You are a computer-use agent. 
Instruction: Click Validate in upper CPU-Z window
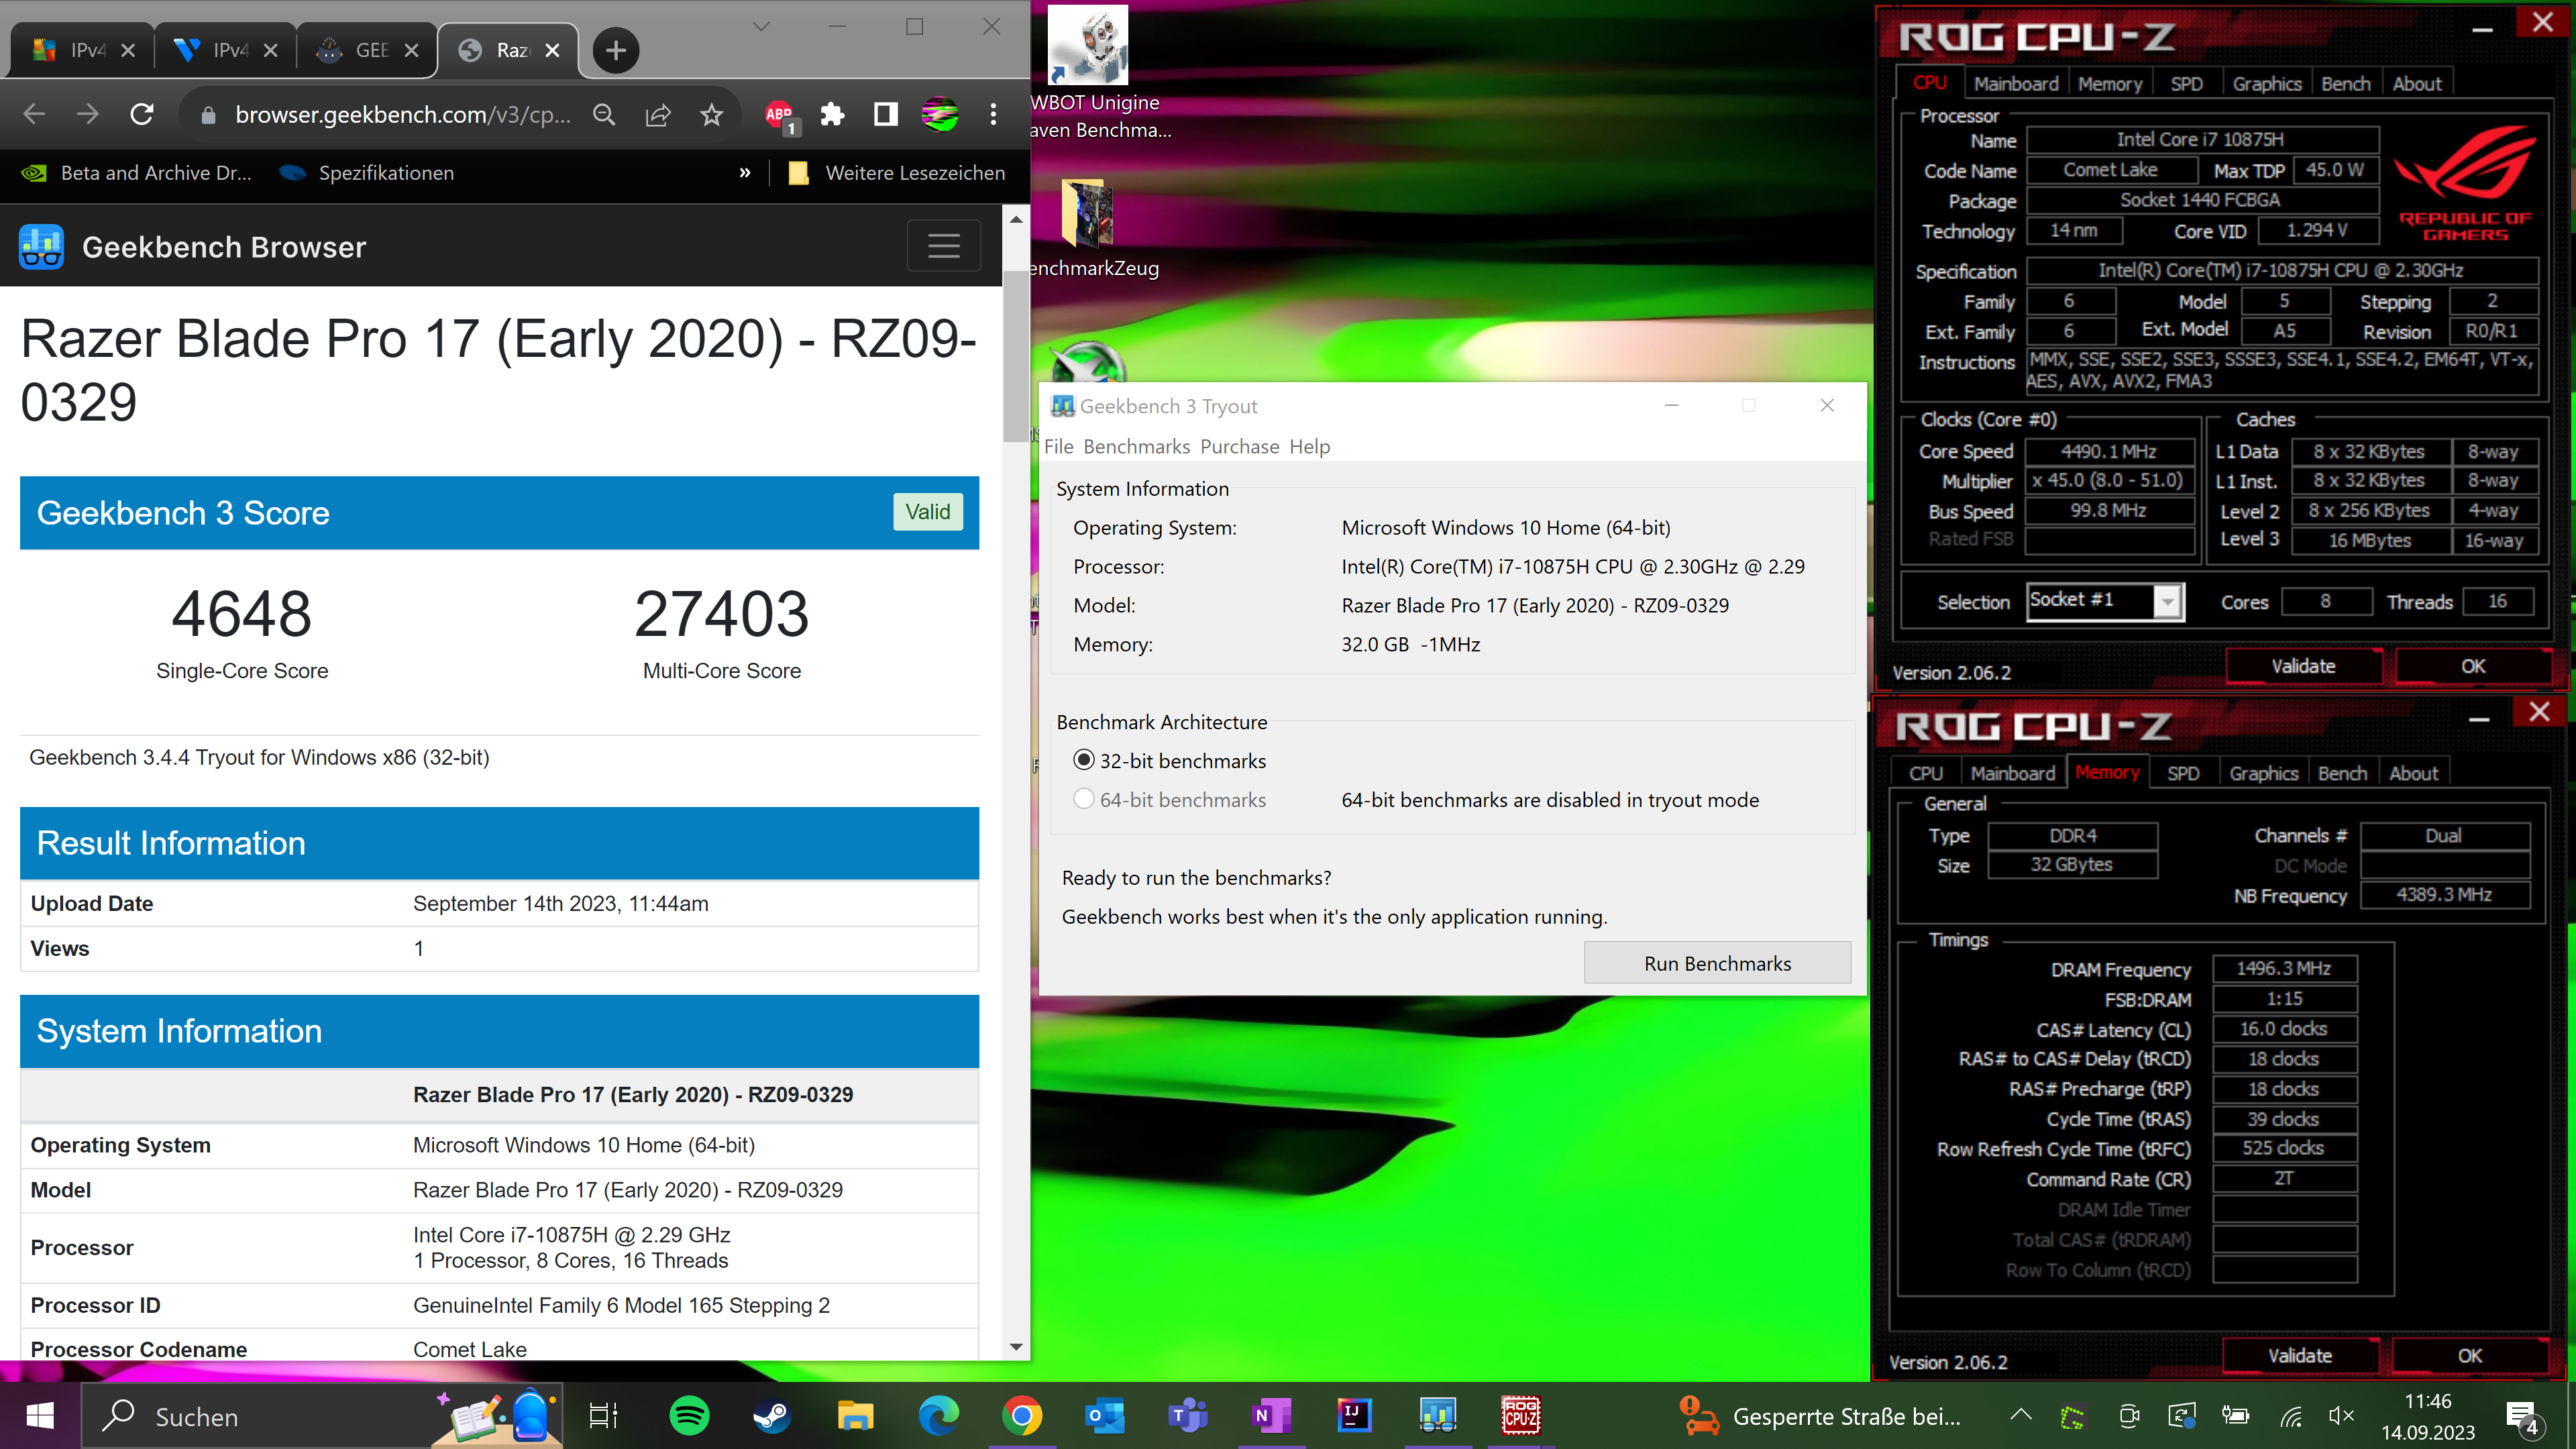(x=2303, y=666)
